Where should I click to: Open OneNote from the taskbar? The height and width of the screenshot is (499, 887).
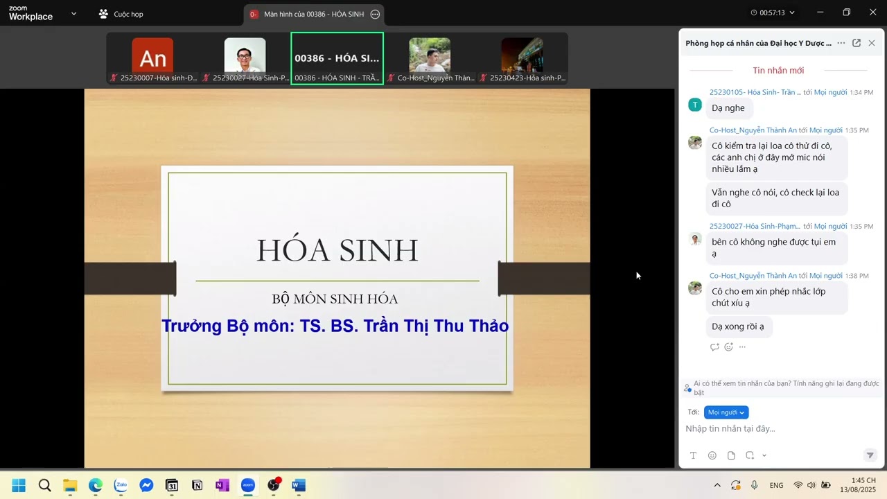pyautogui.click(x=222, y=485)
